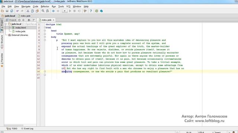Toggle the Structure tool window side tab
Viewport: 238px width, 133px height.
coord(2,42)
